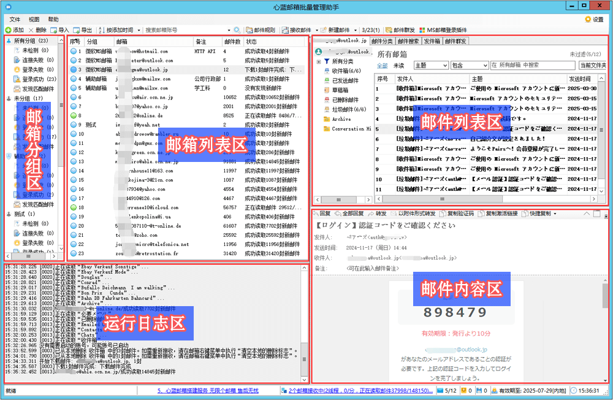
Task: Click the 新建邮件 new mail icon
Action: [x=323, y=30]
